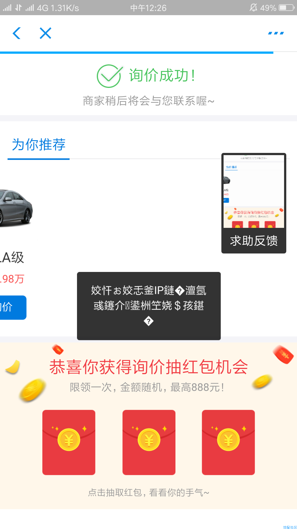
Task: Select the 为你推荐 tab
Action: (x=38, y=145)
